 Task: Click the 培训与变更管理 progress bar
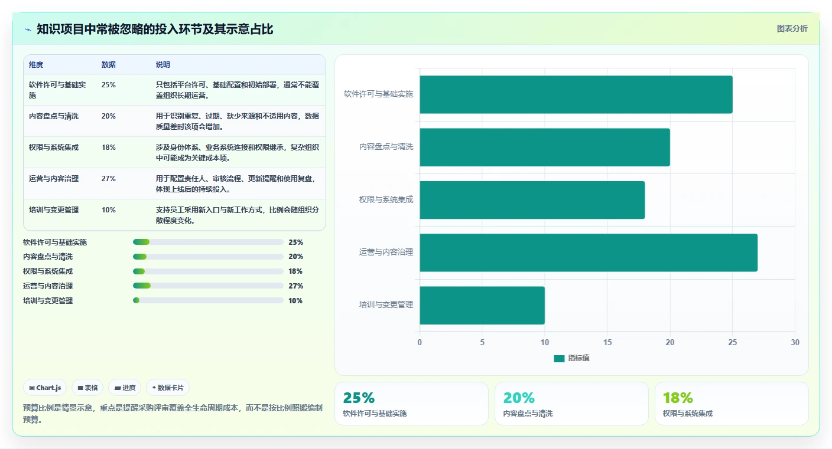pyautogui.click(x=209, y=301)
